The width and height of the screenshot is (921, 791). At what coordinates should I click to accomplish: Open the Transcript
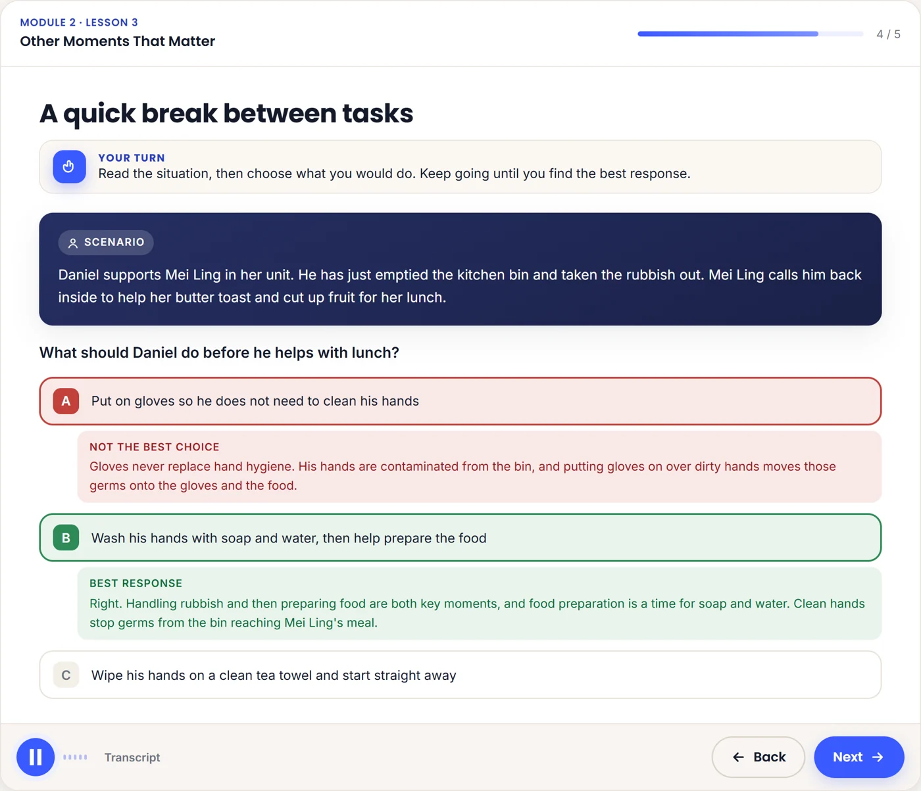coord(132,757)
